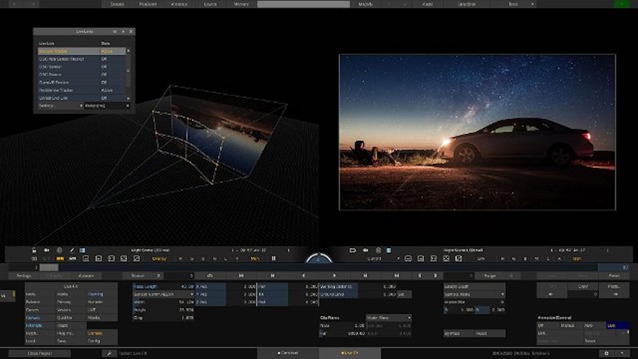Open the sensor size dropdown below Focal Length
Image resolution: width=638 pixels, height=359 pixels.
click(163, 294)
